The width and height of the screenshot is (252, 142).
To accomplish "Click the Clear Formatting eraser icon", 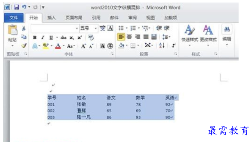I will click(91, 38).
